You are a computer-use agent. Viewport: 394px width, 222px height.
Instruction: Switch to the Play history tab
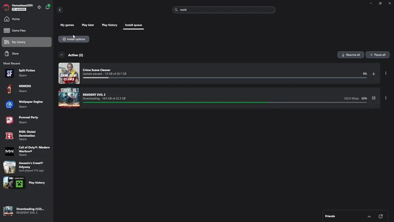(x=110, y=25)
